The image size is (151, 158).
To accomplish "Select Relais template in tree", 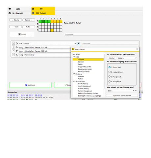I will coord(80,64).
